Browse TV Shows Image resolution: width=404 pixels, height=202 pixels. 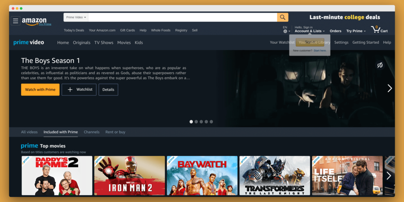[x=104, y=43]
